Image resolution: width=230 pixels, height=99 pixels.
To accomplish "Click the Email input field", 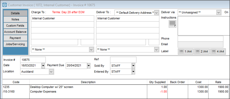I will point(200,44).
